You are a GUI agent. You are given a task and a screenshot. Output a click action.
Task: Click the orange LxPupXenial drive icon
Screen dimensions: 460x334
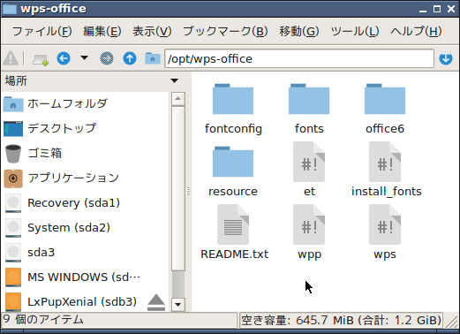pyautogui.click(x=13, y=301)
